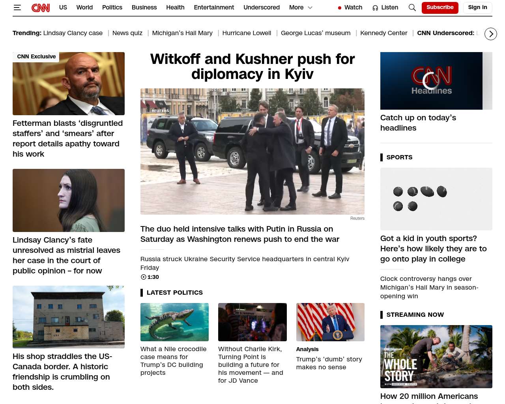The height and width of the screenshot is (404, 505).
Task: Open the search magnifier icon
Action: 412,7
